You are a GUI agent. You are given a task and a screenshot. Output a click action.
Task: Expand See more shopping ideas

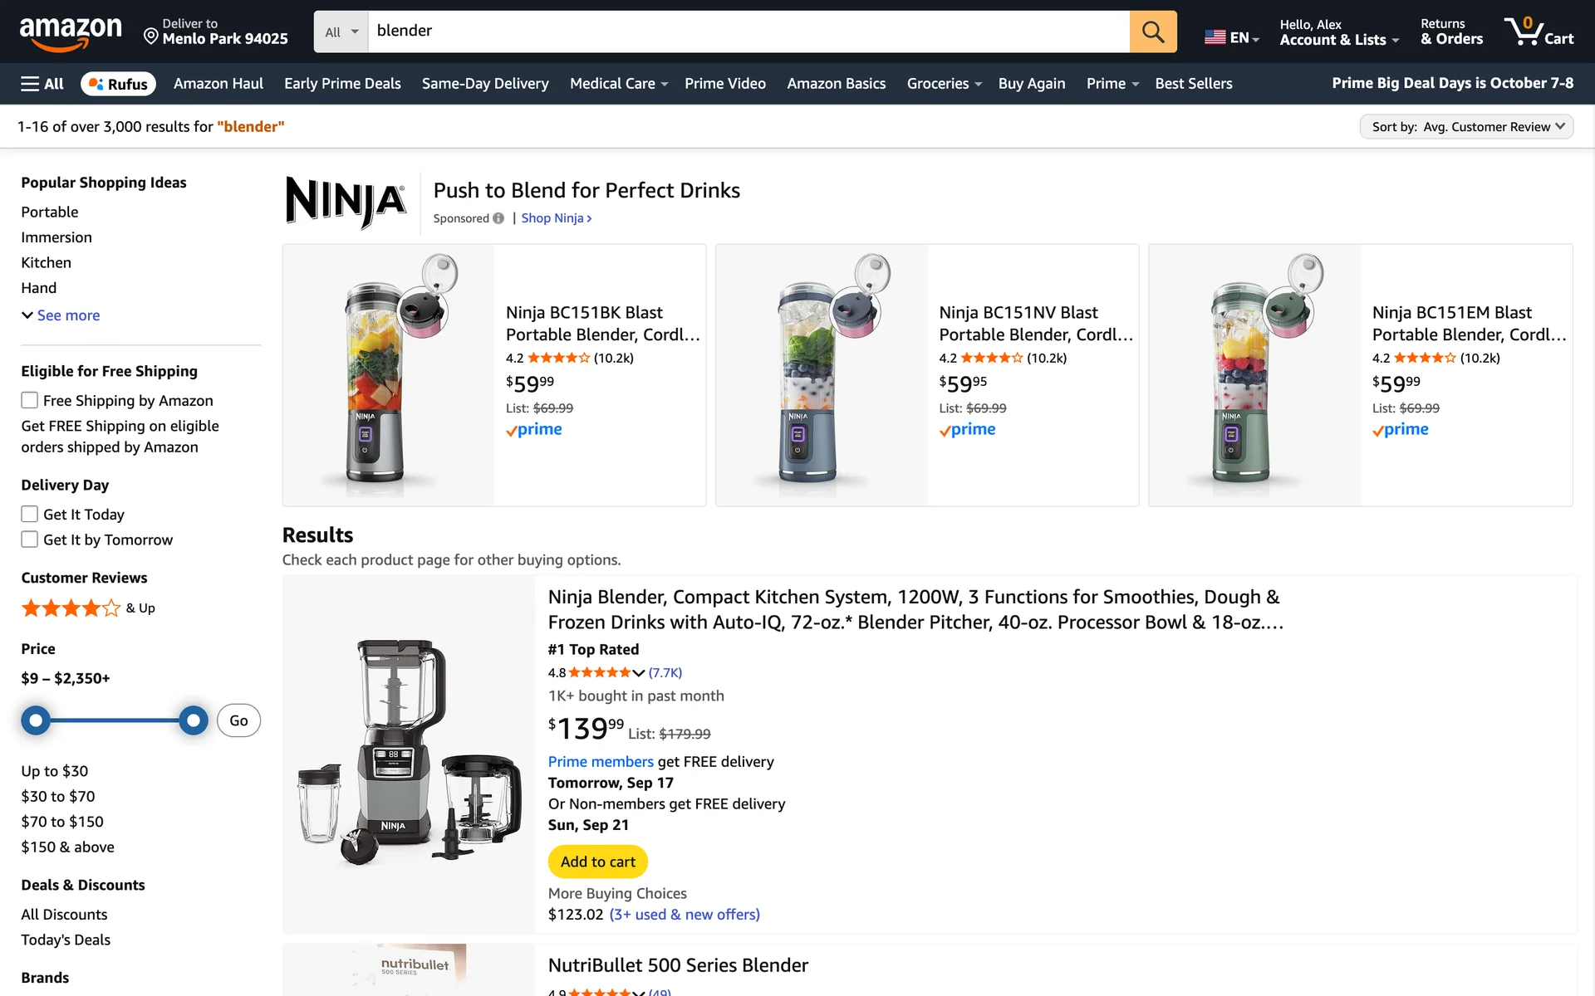tap(61, 315)
